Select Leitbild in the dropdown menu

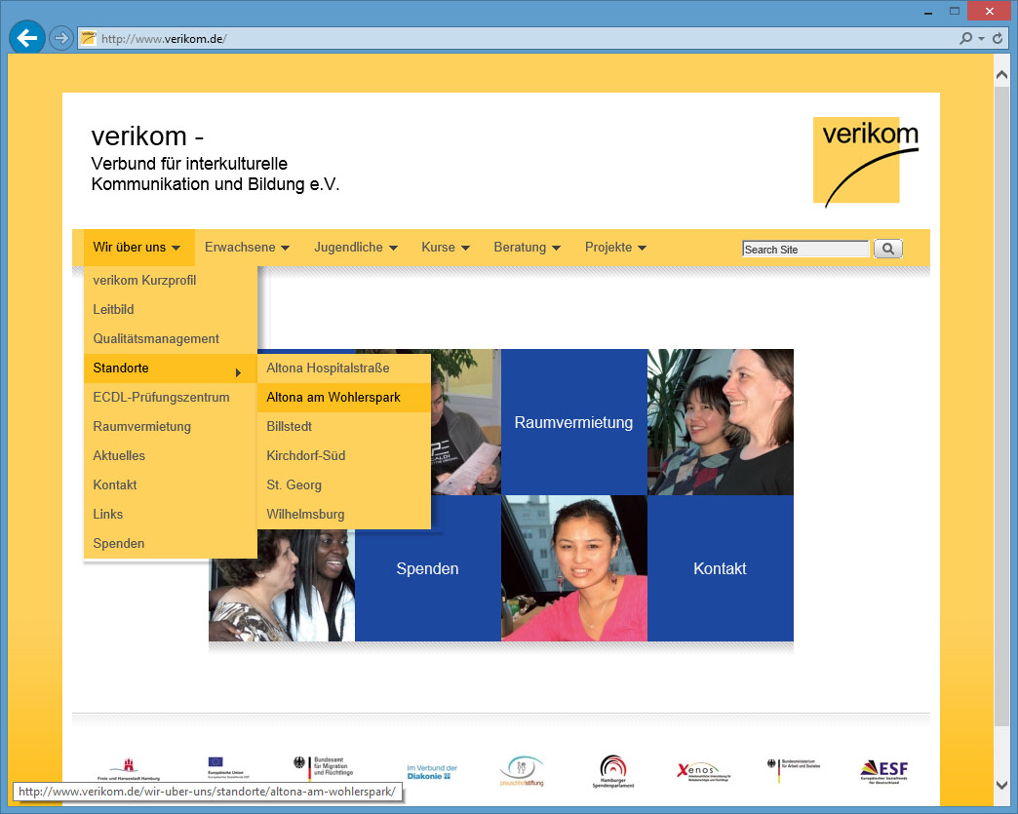[x=170, y=310]
